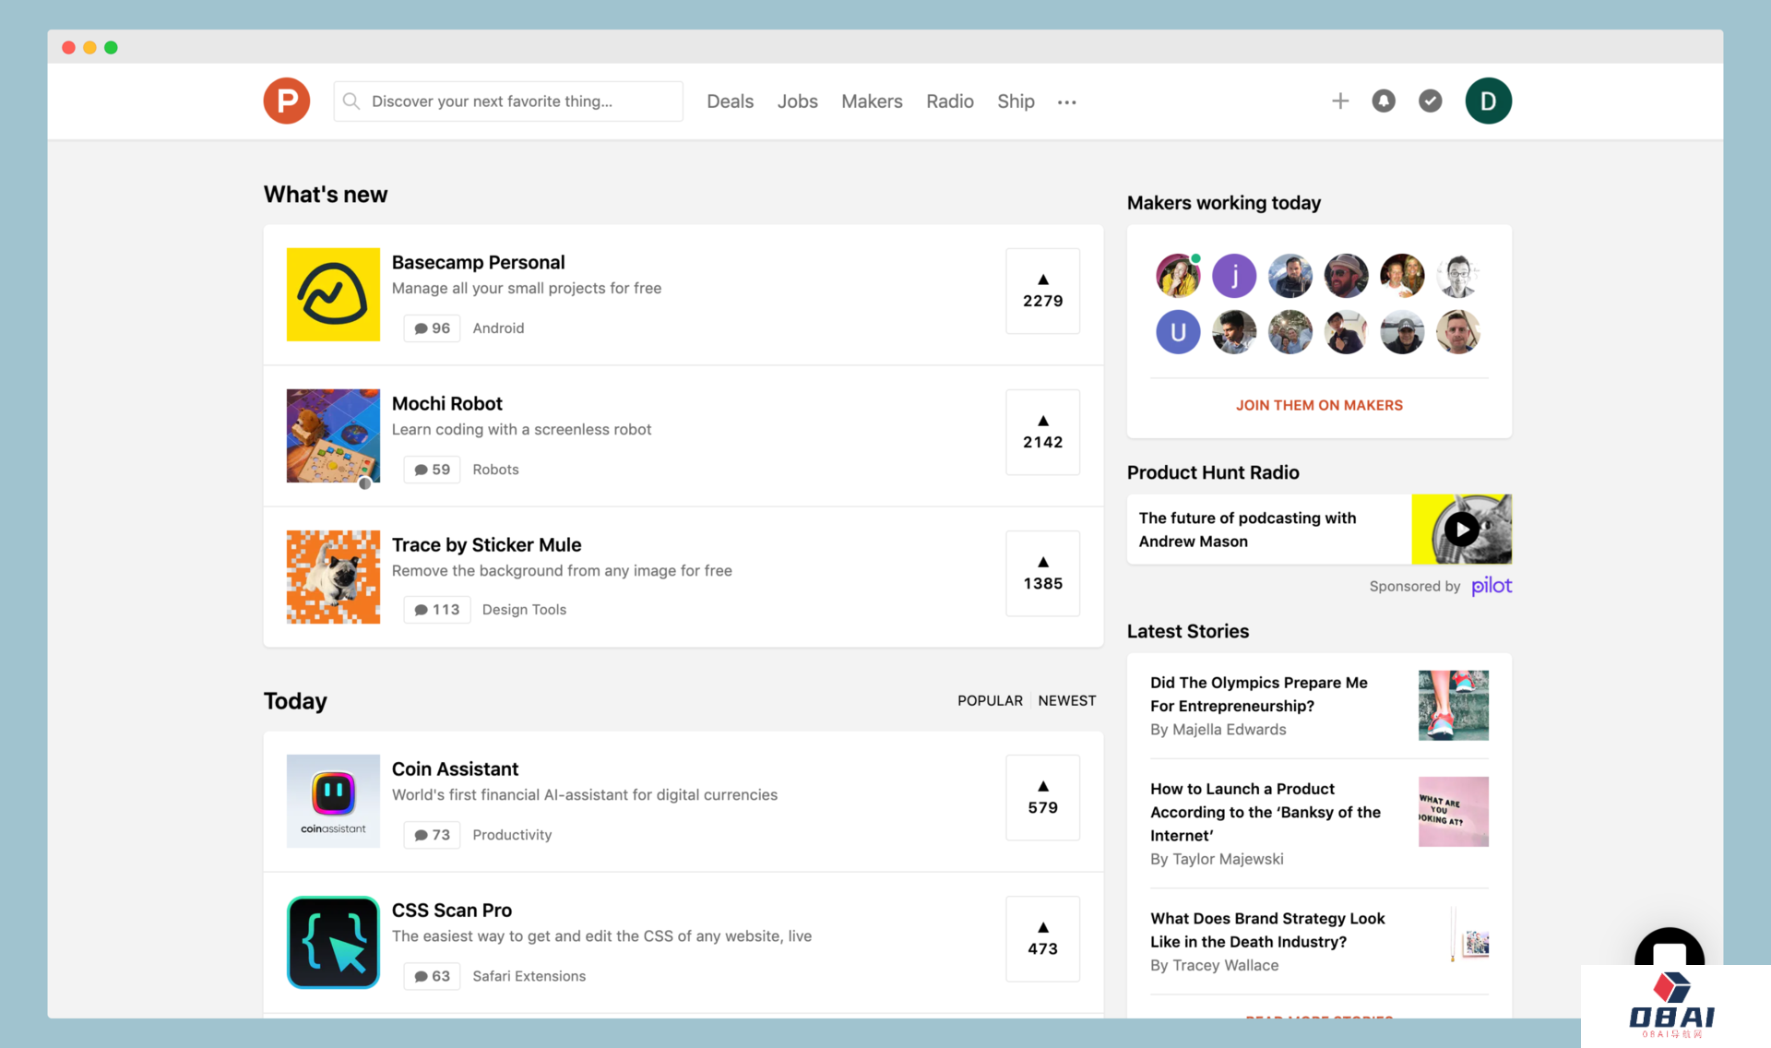
Task: Open the Mochi Robot title
Action: (447, 403)
